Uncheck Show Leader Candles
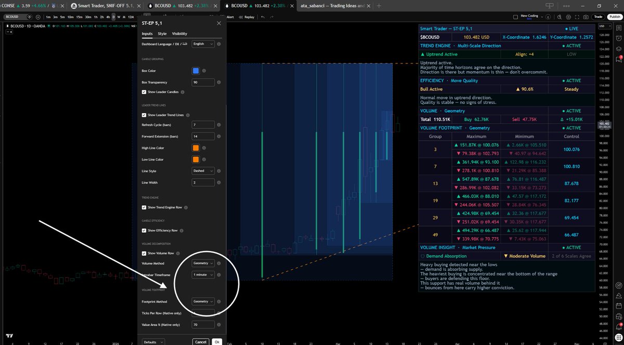This screenshot has height=345, width=624. click(144, 92)
